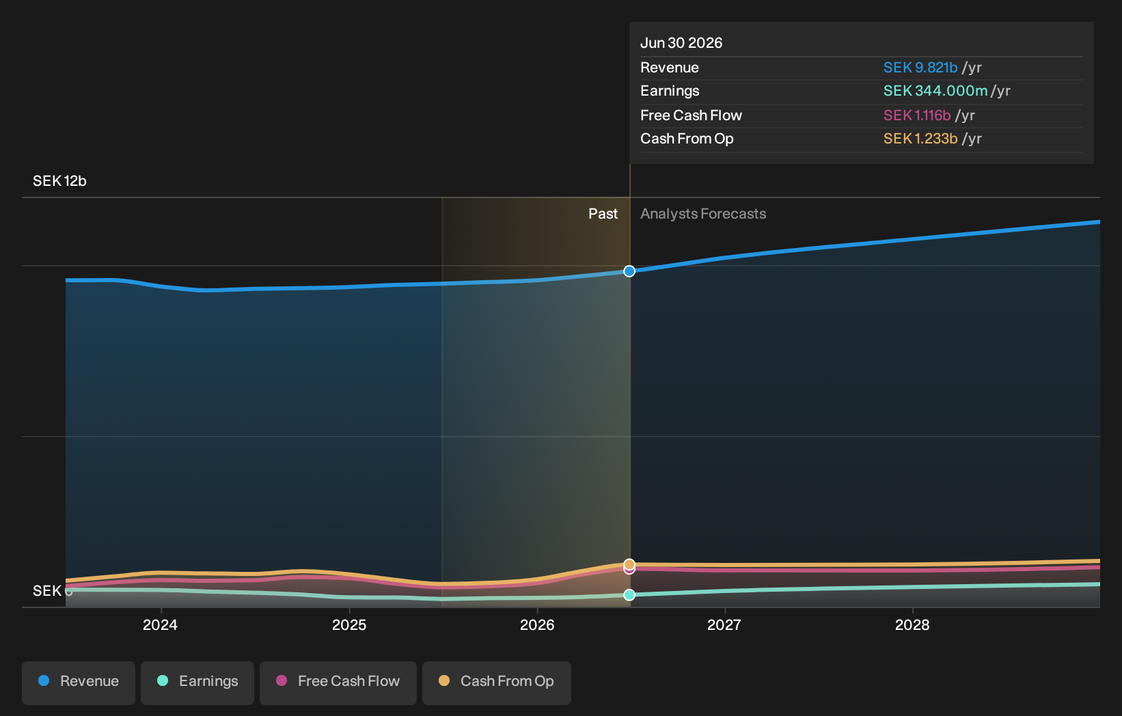The width and height of the screenshot is (1122, 716).
Task: Toggle the Cash From Op legend button
Action: 497,683
